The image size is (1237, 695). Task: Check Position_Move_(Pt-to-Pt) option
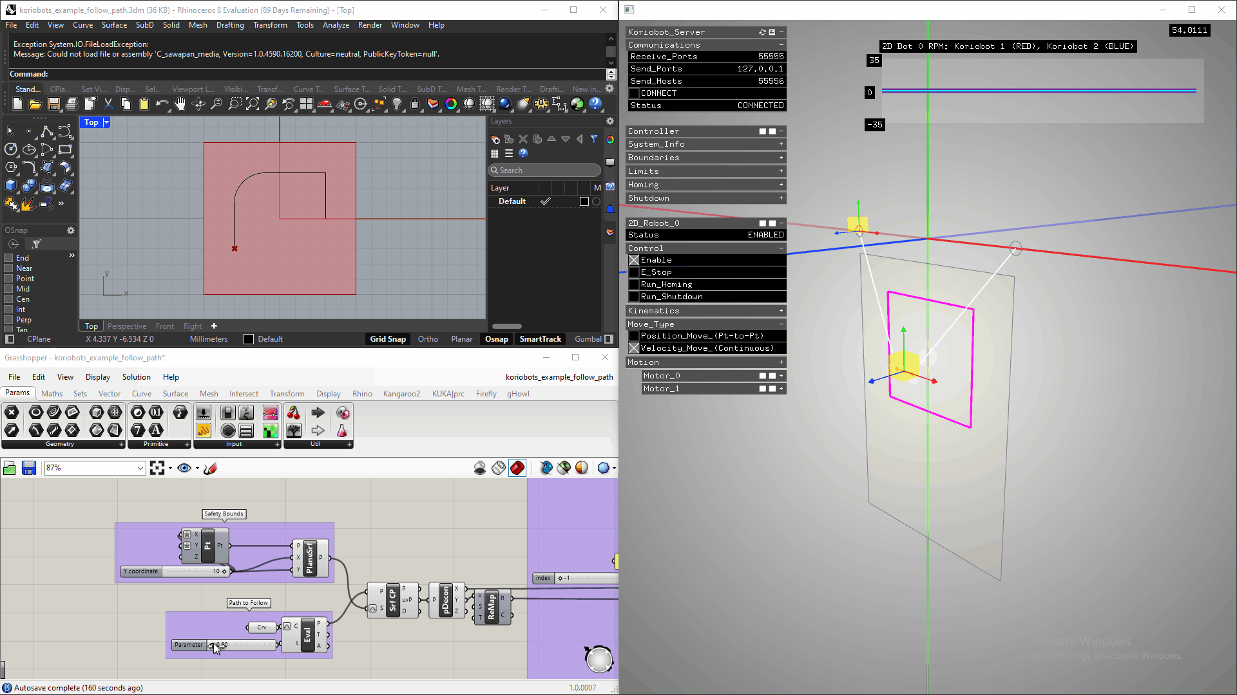(634, 336)
